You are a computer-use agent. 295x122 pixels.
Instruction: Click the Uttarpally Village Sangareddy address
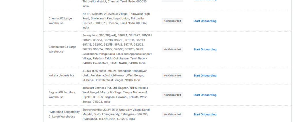[116, 114]
